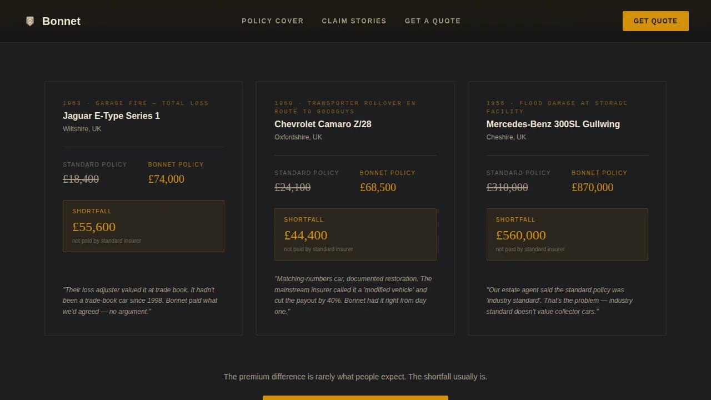The height and width of the screenshot is (400, 711).
Task: Open the GET A QUOTE navigation link
Action: pos(433,21)
